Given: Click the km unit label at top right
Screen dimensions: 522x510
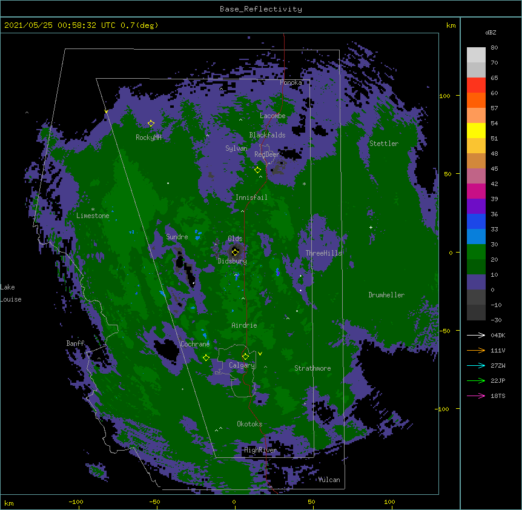Looking at the screenshot, I should click(451, 25).
